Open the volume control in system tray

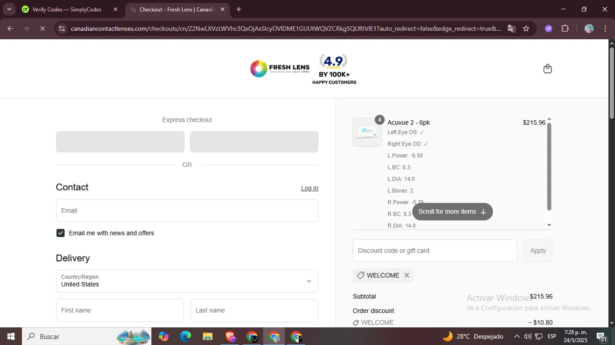(x=528, y=336)
